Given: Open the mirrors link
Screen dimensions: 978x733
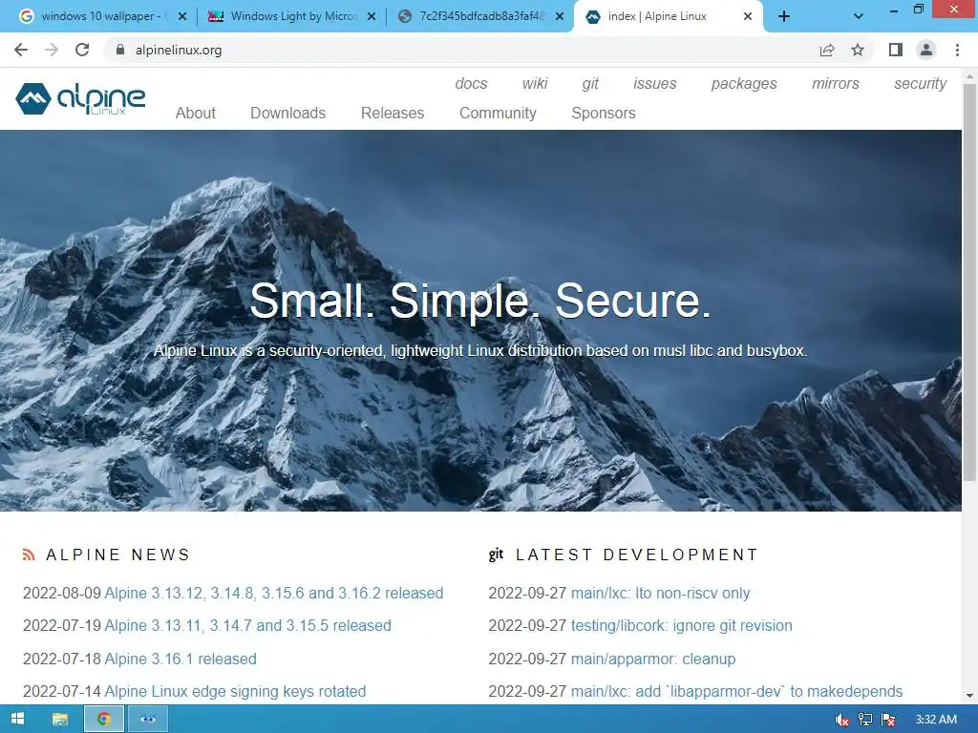Looking at the screenshot, I should coord(835,84).
